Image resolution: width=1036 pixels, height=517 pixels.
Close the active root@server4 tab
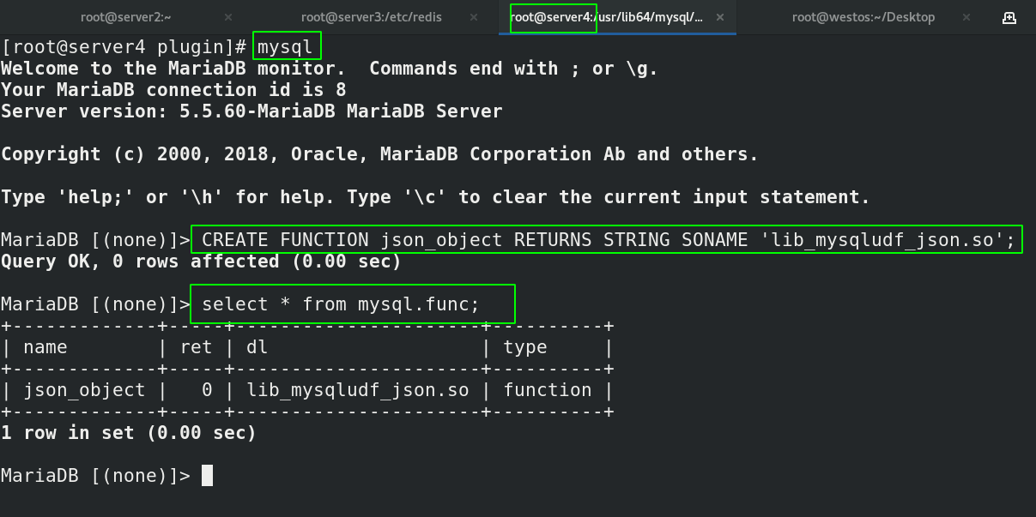click(x=718, y=15)
